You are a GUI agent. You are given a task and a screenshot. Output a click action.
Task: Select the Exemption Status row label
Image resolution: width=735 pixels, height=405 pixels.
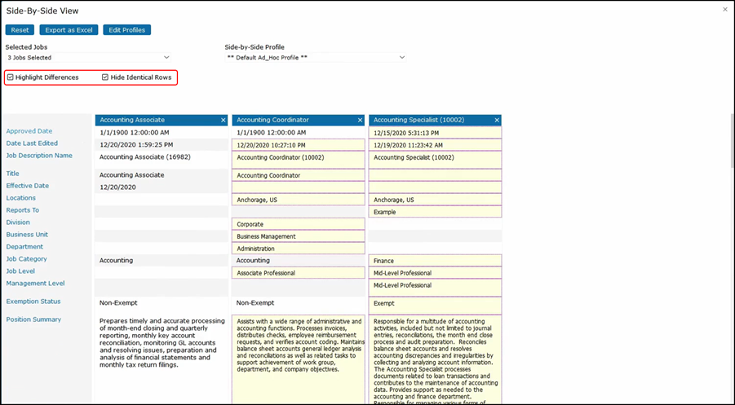pos(33,302)
